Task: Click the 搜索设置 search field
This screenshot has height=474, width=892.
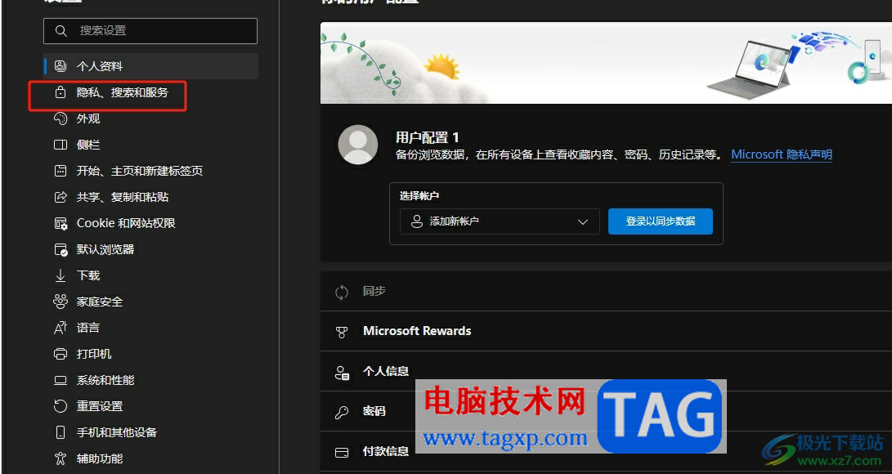Action: (x=150, y=31)
